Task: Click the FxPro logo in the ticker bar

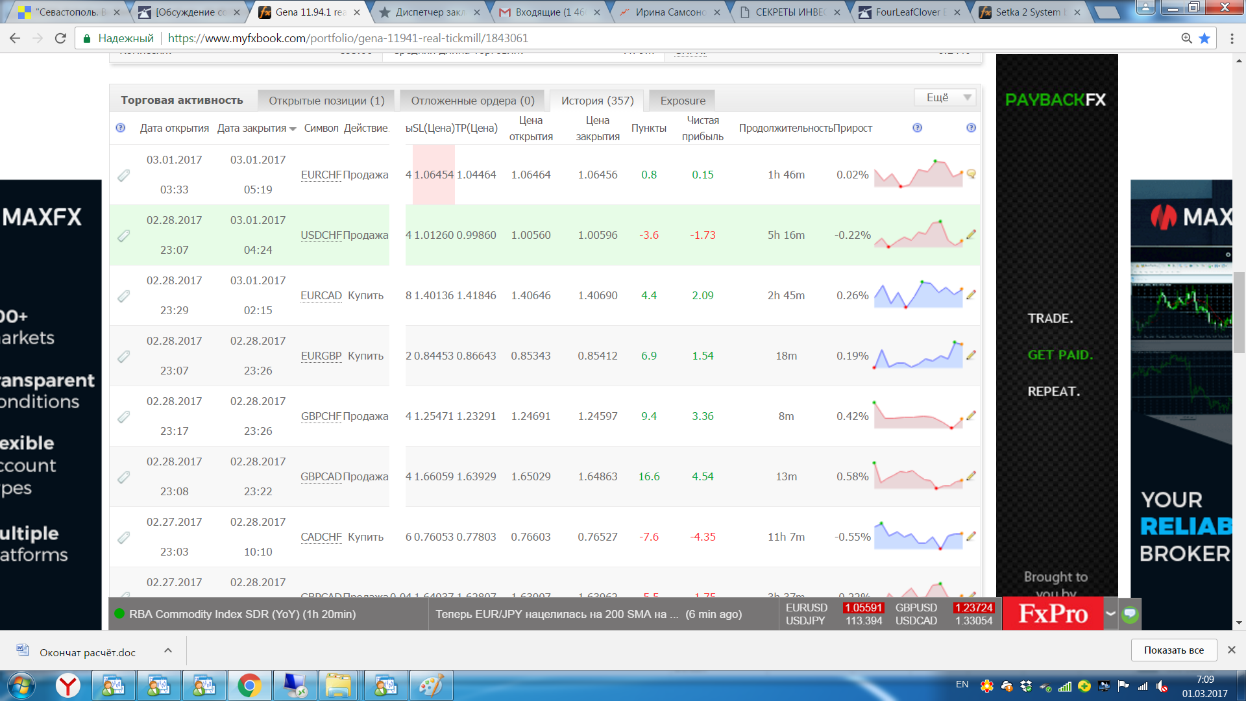Action: pos(1053,613)
